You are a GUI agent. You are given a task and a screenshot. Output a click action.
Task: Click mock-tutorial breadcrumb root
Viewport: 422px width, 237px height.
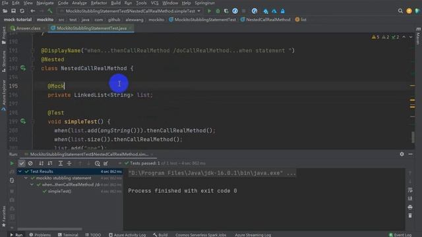(x=18, y=20)
